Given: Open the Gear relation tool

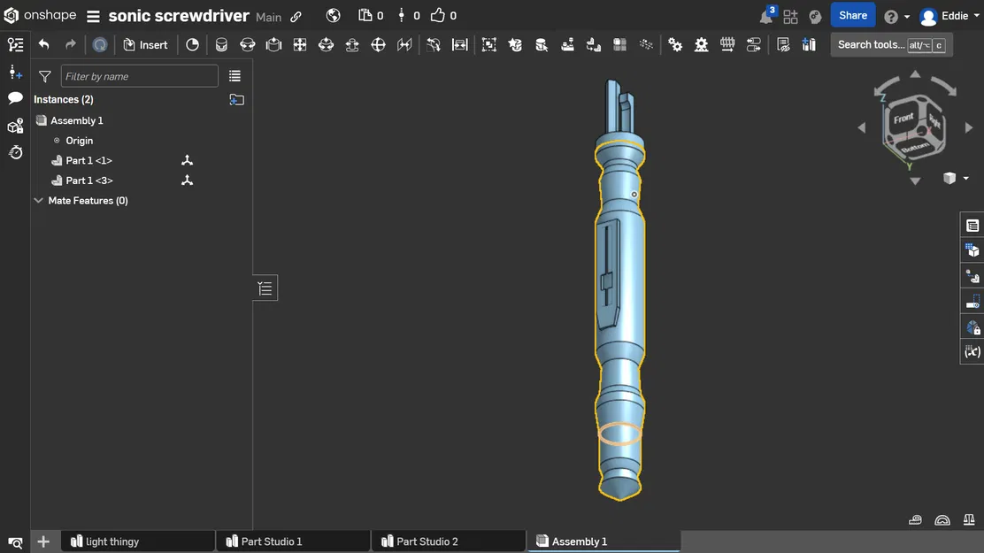Looking at the screenshot, I should pyautogui.click(x=675, y=44).
